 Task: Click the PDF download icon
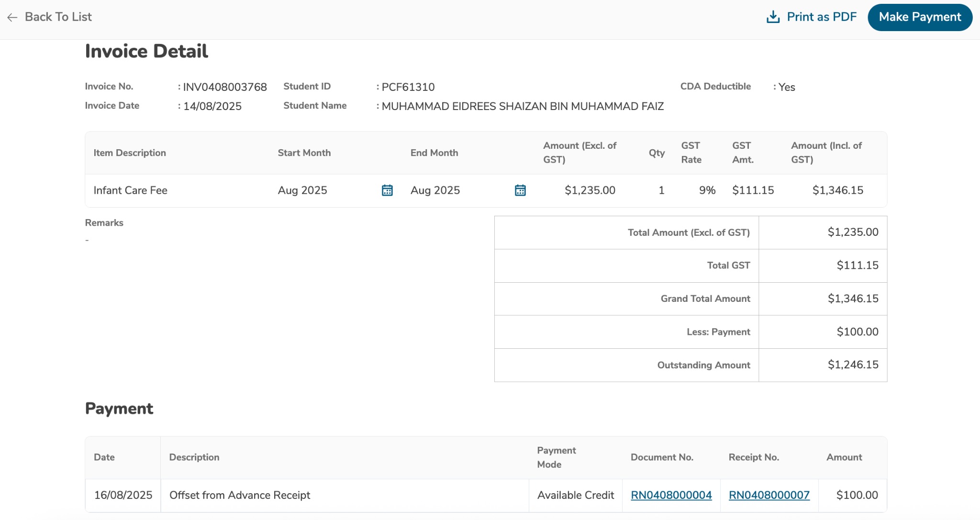pos(773,17)
